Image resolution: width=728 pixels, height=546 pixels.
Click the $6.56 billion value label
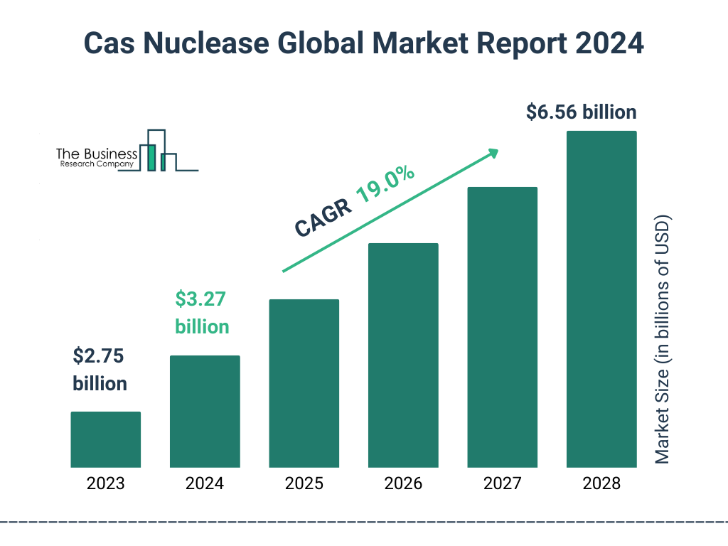pos(581,112)
